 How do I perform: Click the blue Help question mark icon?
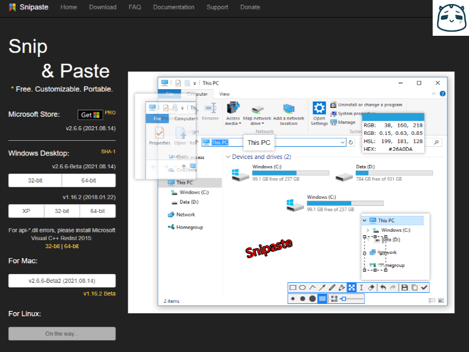pos(443,94)
